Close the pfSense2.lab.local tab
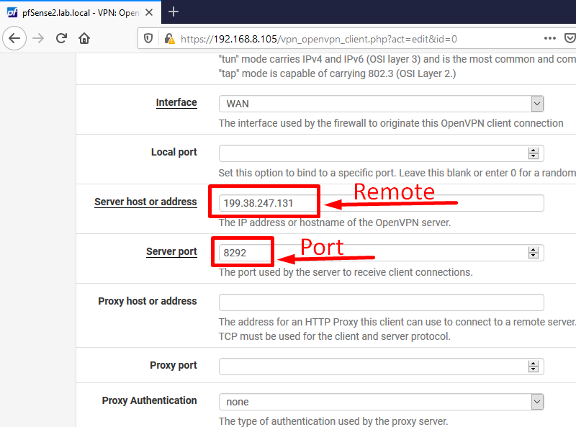This screenshot has height=427, width=576. pos(149,12)
